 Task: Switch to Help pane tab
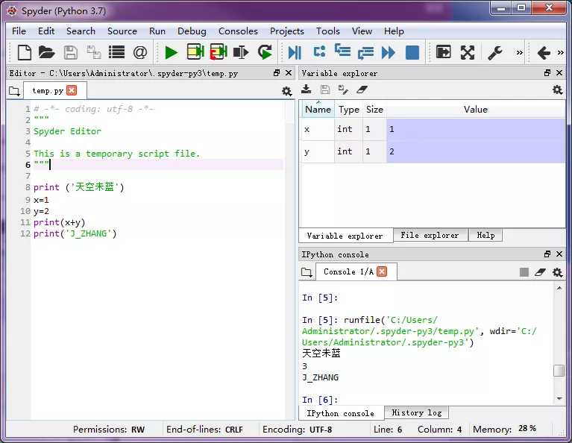485,236
